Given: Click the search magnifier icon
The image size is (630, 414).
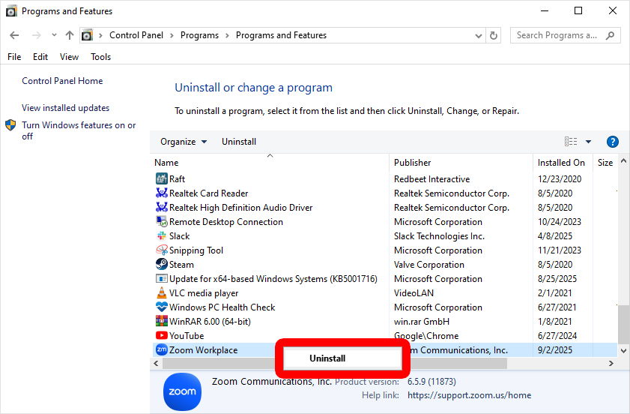Looking at the screenshot, I should point(610,35).
